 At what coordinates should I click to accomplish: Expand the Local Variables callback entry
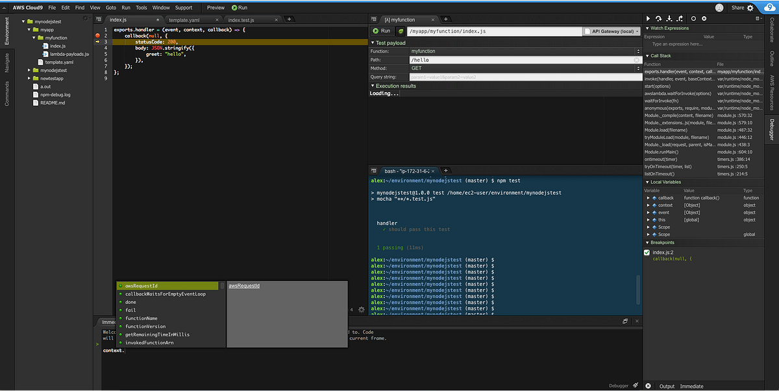coord(647,197)
